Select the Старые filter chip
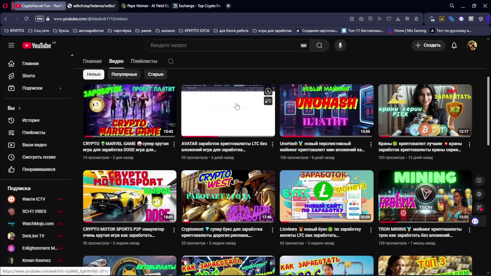Image resolution: width=491 pixels, height=276 pixels. pyautogui.click(x=155, y=74)
